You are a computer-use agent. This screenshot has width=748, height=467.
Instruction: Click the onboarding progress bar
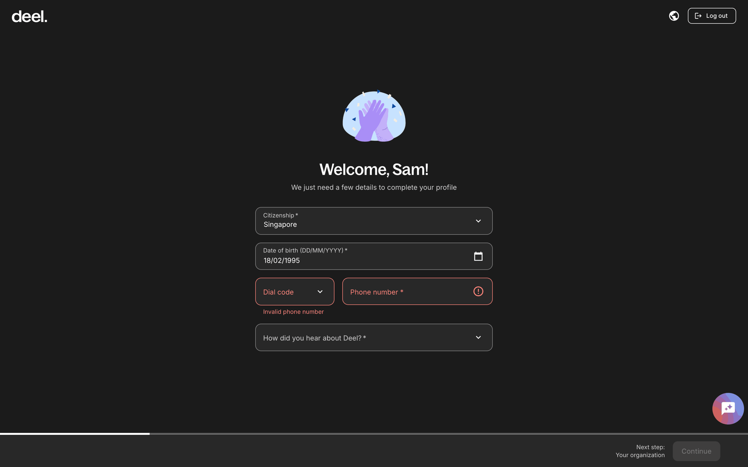[x=374, y=434]
